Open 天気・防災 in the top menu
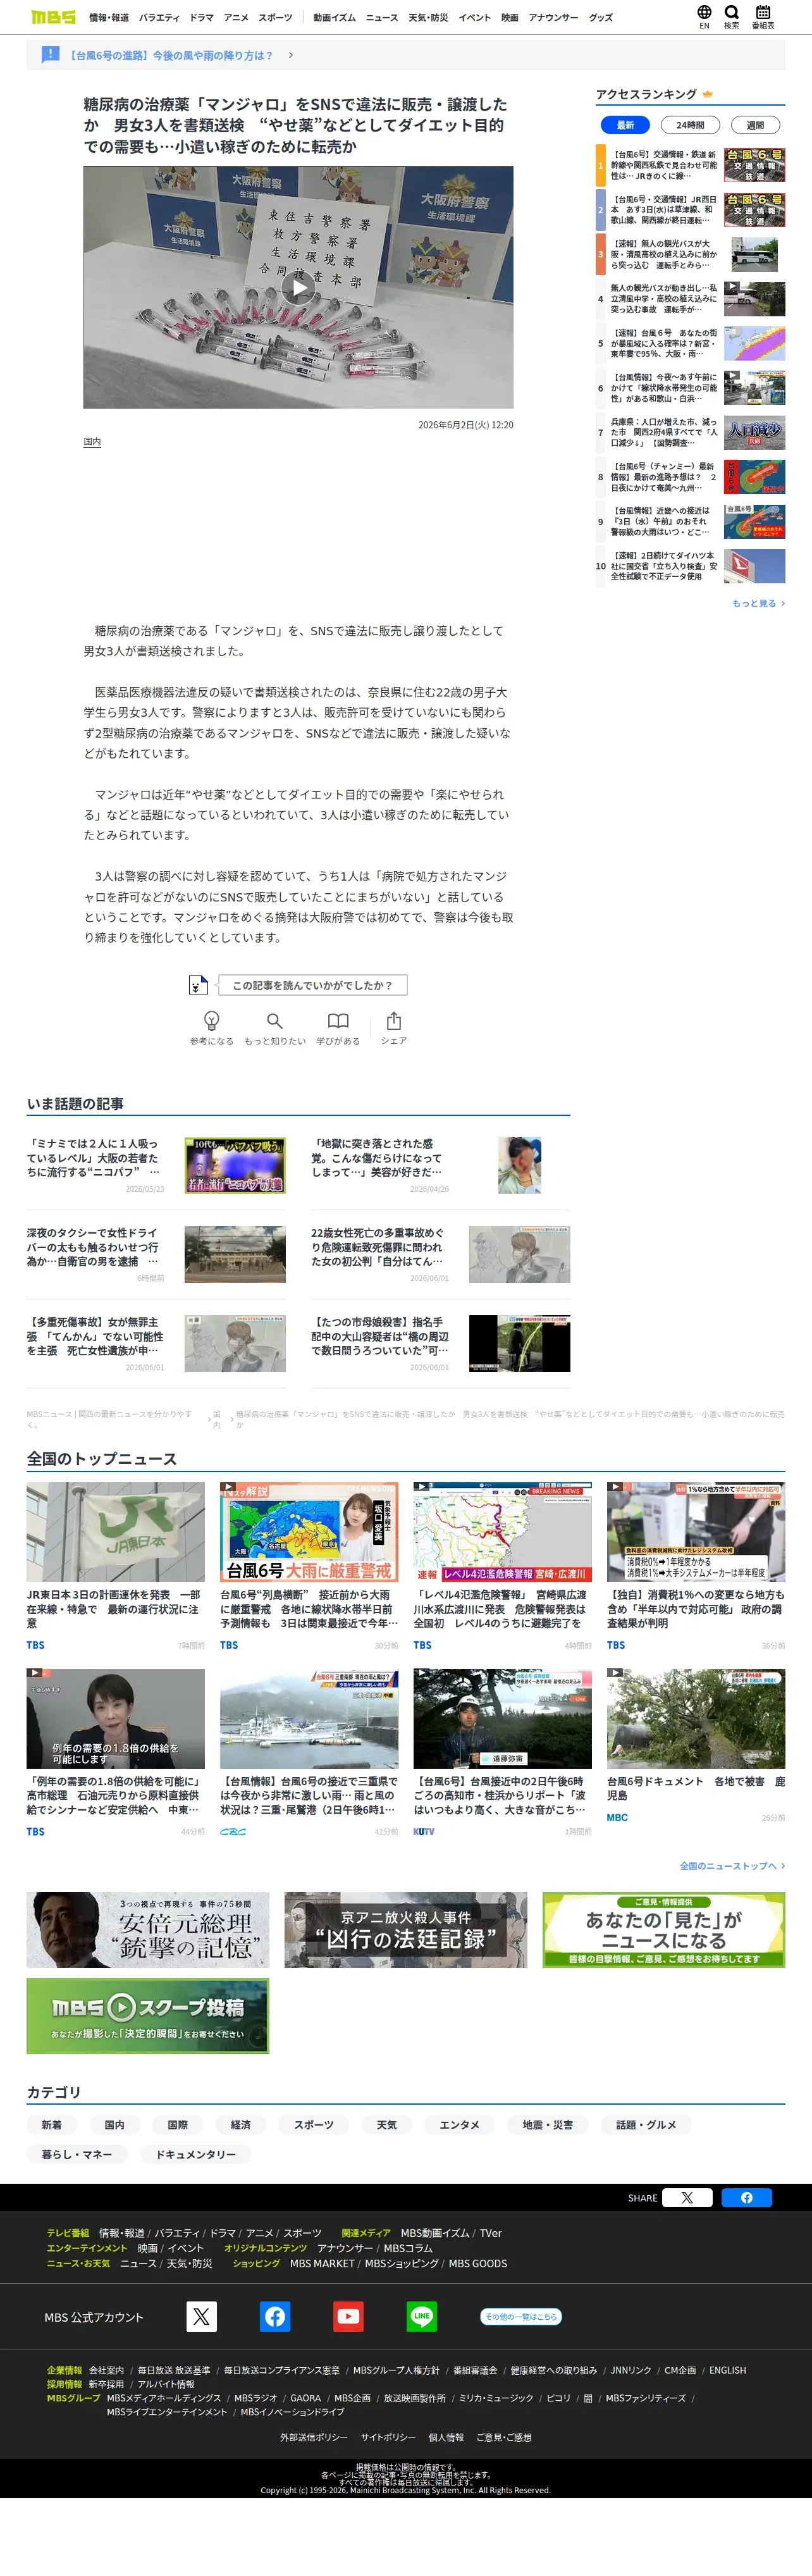812x2576 pixels. point(428,17)
